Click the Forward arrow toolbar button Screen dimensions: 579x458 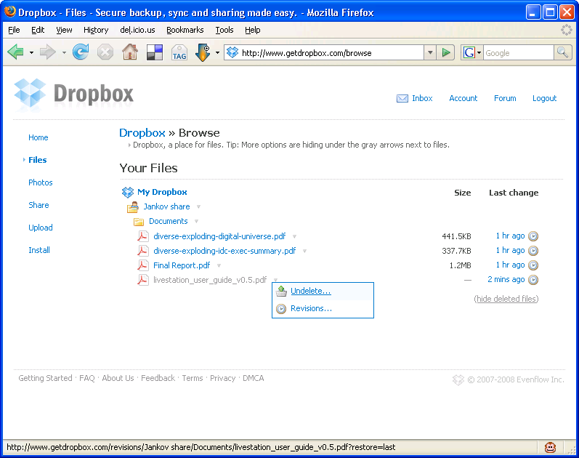[x=48, y=52]
